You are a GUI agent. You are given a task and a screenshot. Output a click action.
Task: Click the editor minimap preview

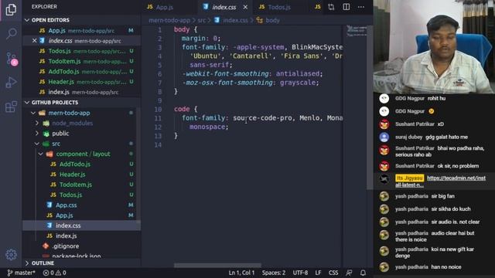click(356, 31)
